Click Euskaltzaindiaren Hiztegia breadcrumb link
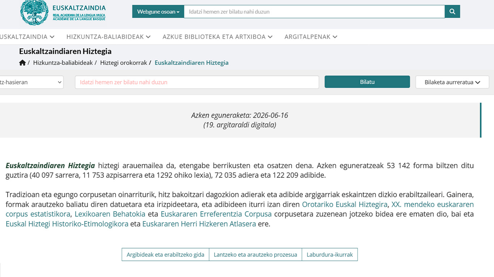 tap(192, 63)
